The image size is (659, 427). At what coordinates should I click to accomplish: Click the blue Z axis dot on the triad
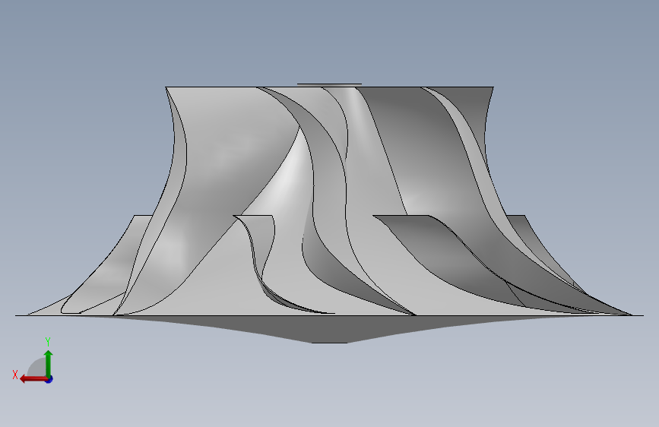[x=49, y=379]
